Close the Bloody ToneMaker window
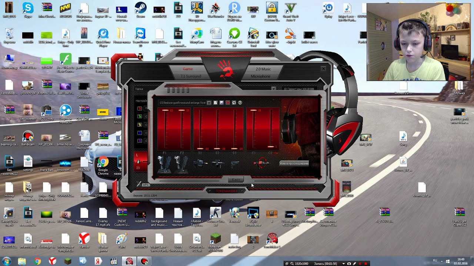The height and width of the screenshot is (266, 474). coord(323,69)
